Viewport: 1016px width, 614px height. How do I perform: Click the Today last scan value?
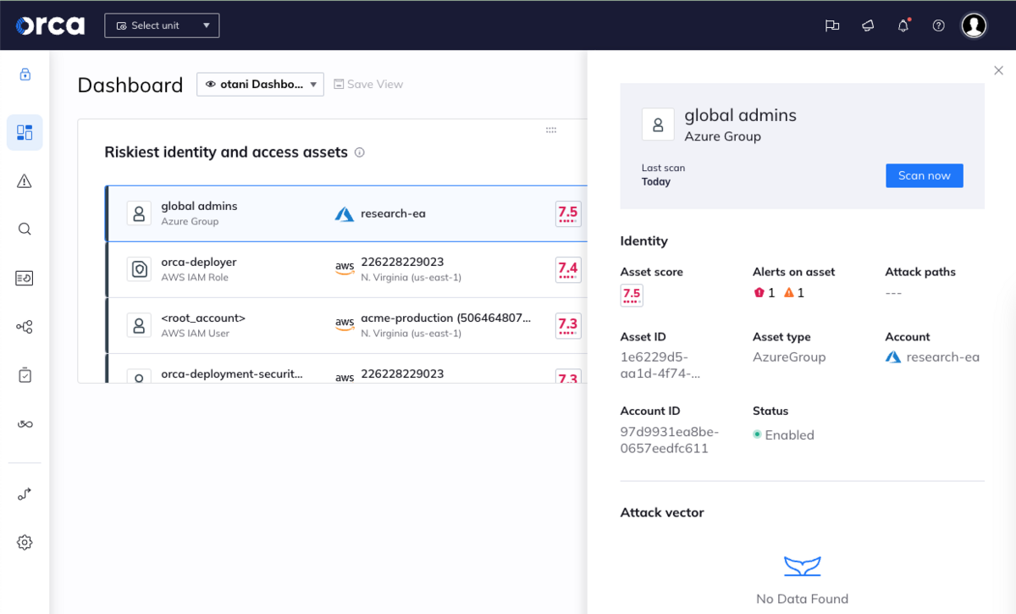click(656, 181)
